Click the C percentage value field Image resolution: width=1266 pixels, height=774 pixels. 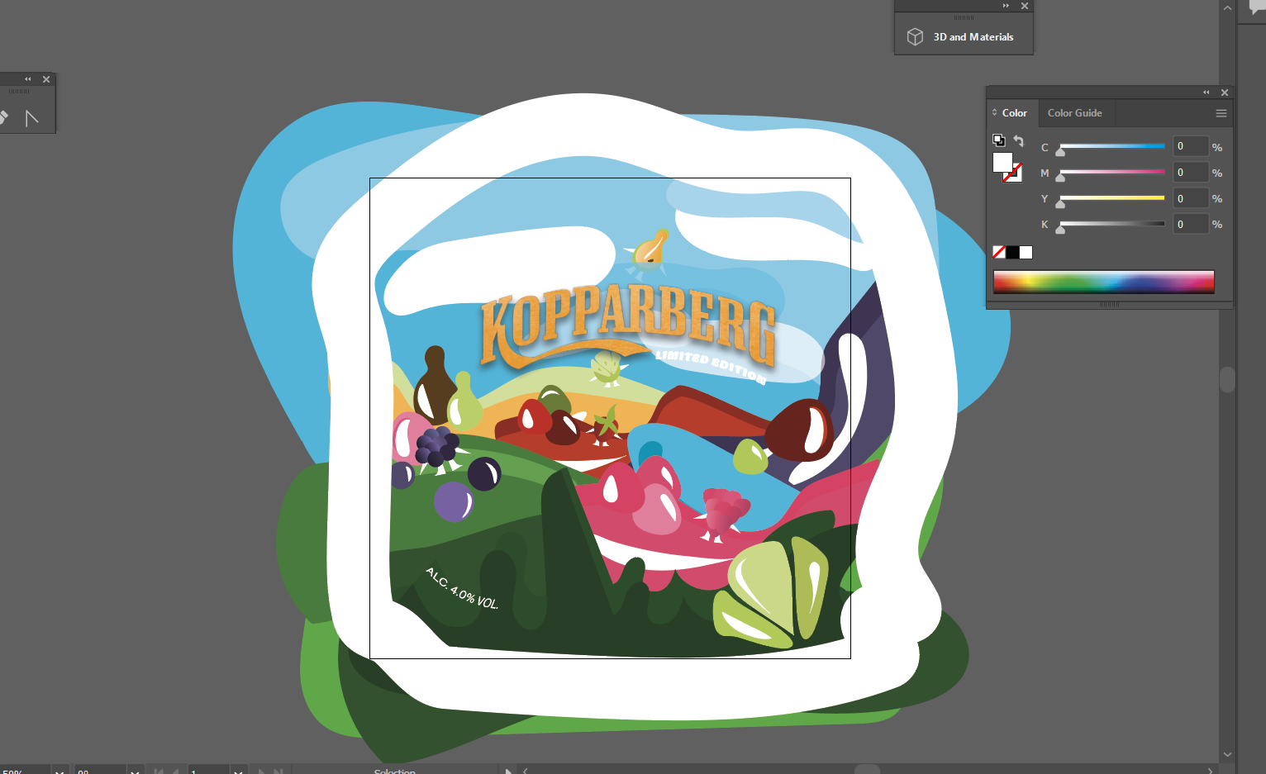click(x=1191, y=146)
